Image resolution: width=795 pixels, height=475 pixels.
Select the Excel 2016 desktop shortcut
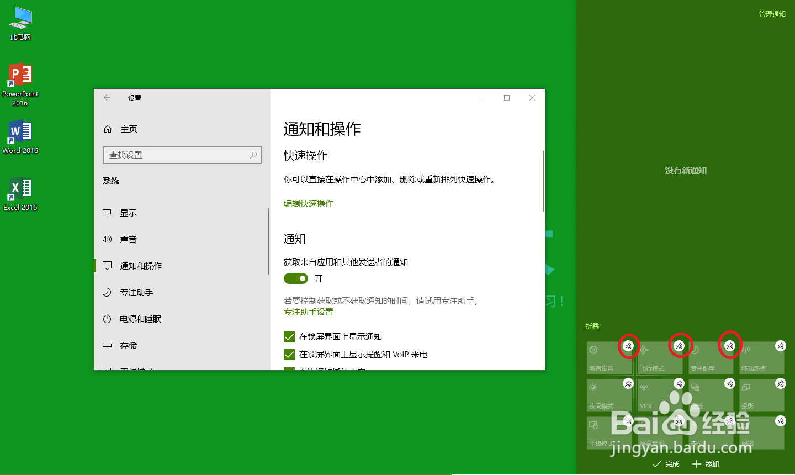point(20,194)
